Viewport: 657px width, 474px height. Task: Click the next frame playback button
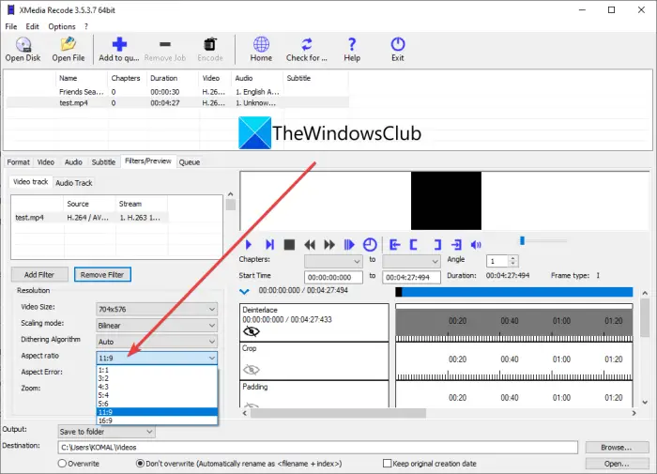269,244
